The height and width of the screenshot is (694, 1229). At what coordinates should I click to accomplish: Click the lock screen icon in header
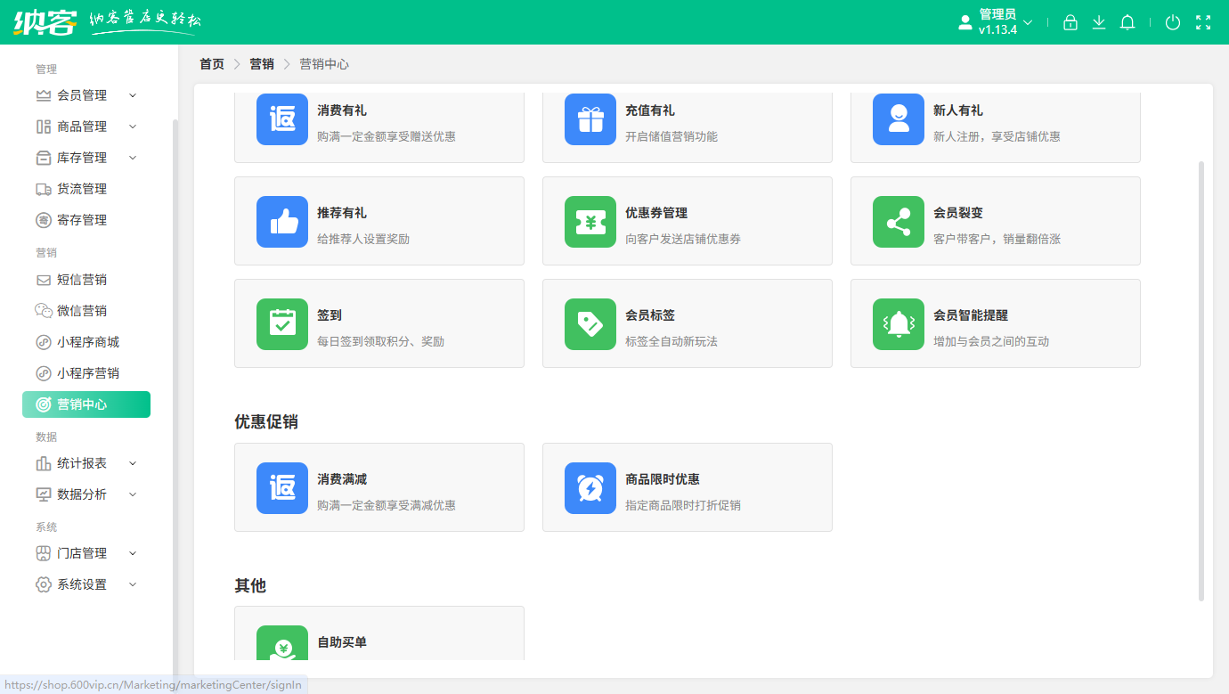pos(1070,23)
